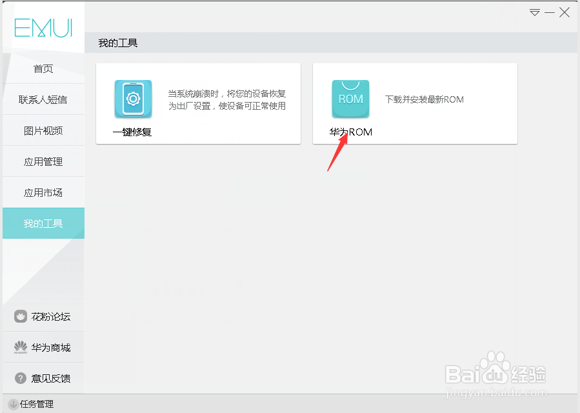This screenshot has width=580, height=413.
Task: Click the Huawei logo beside 华为商城
Action: (x=21, y=347)
